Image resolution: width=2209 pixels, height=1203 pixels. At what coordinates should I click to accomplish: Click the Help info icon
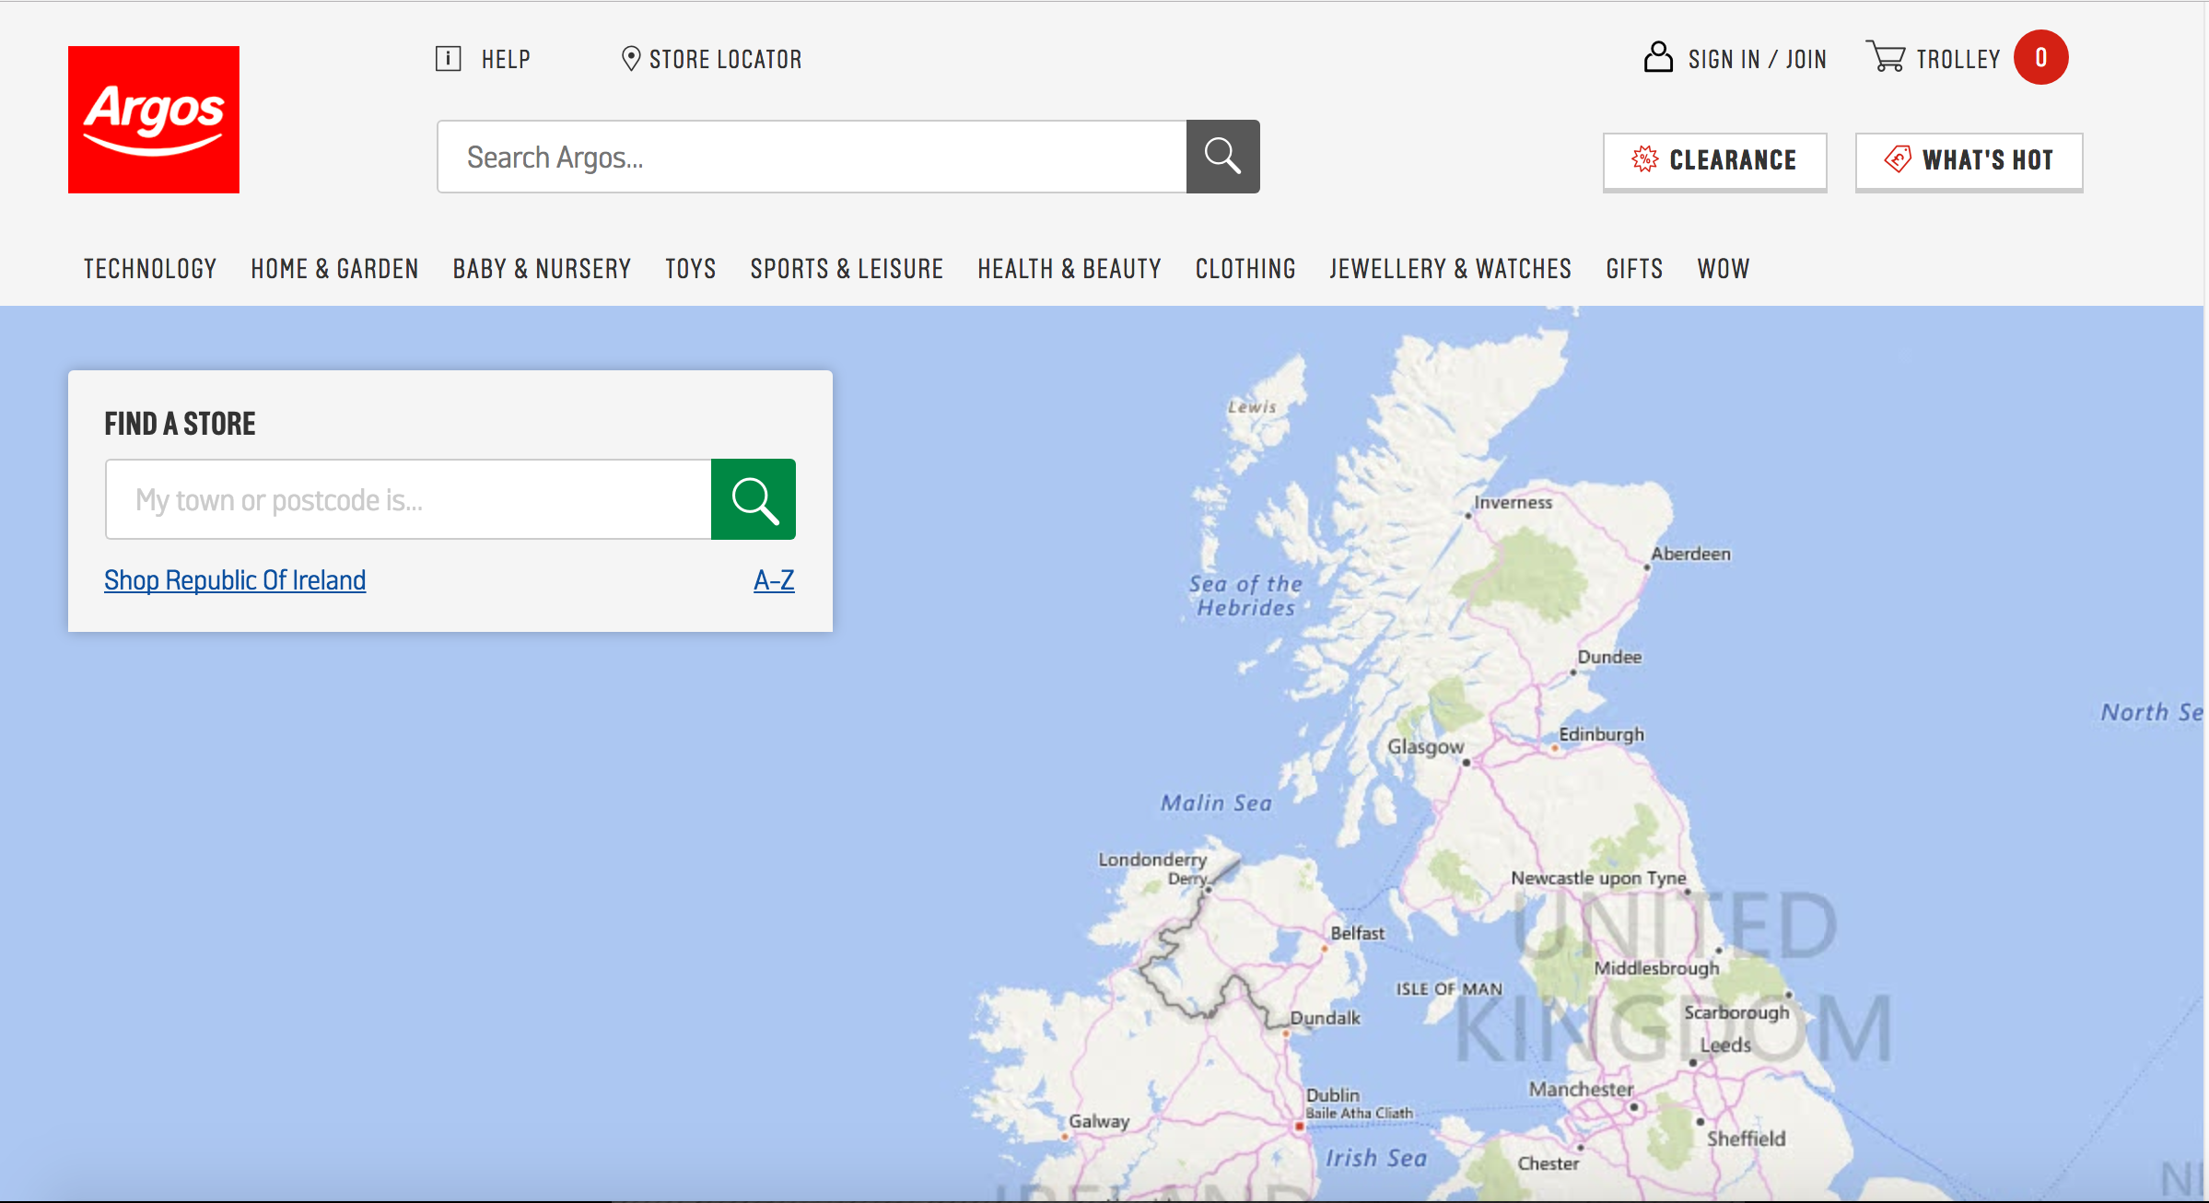[448, 59]
